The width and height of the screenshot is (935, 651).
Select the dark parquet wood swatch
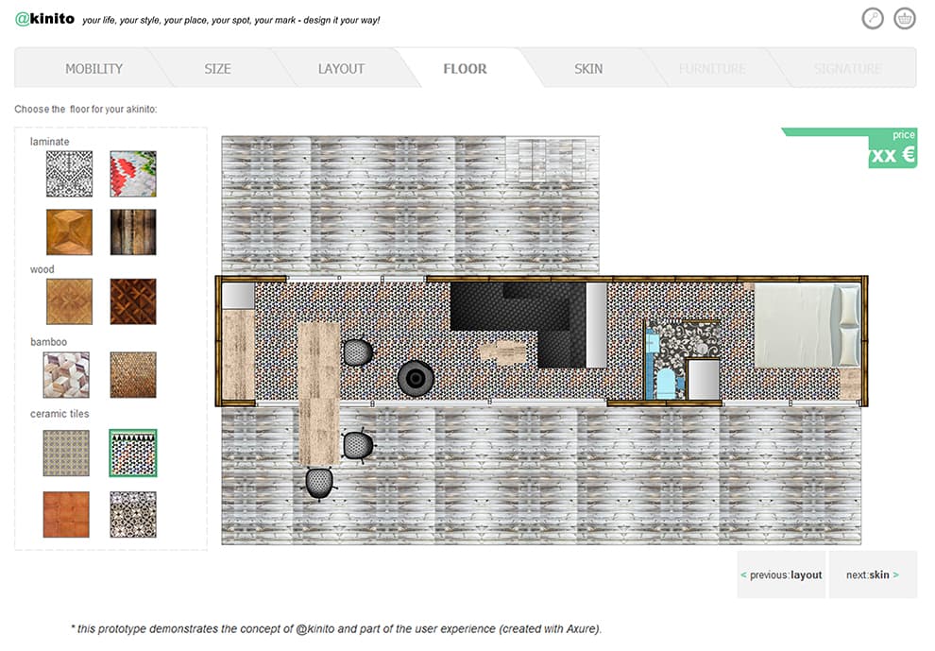(x=133, y=302)
